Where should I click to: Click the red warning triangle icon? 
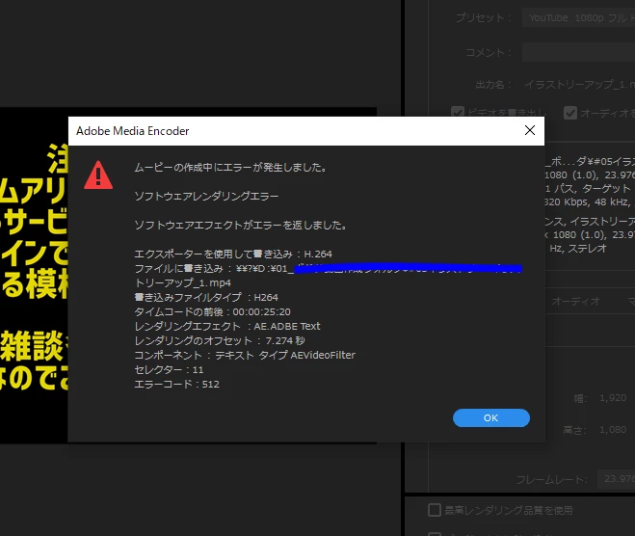click(98, 174)
